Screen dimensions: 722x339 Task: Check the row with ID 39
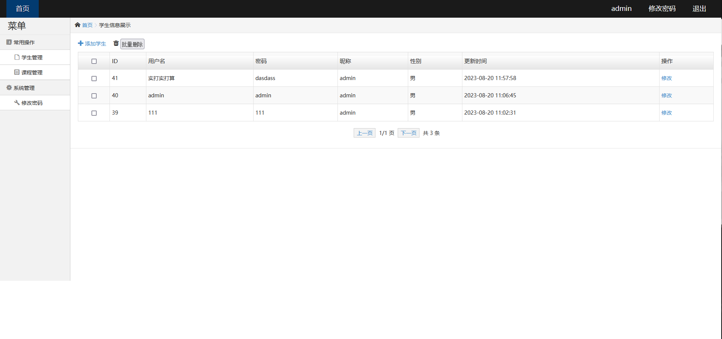(94, 113)
